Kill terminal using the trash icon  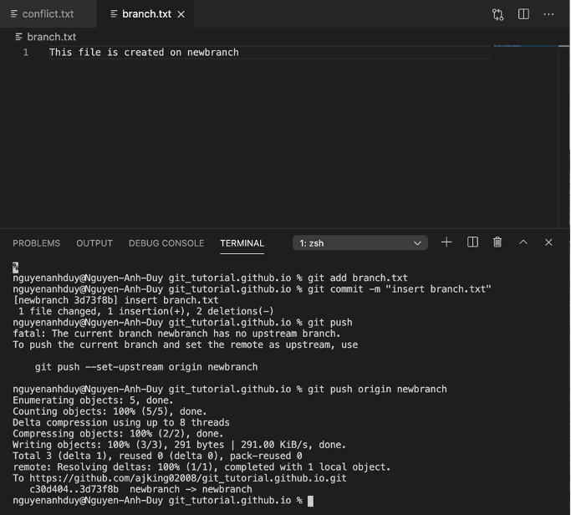click(x=497, y=242)
